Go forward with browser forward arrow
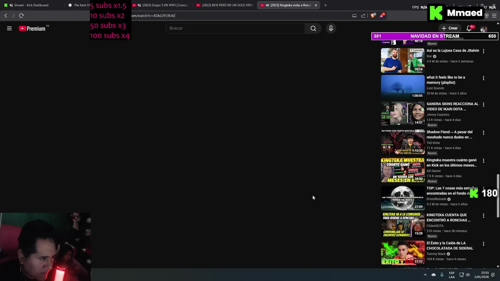This screenshot has height=281, width=500. 13,16
